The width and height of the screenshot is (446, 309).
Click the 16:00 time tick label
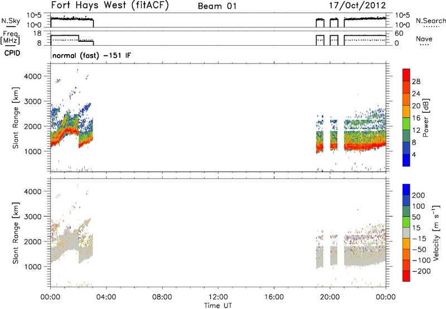pos(274,297)
